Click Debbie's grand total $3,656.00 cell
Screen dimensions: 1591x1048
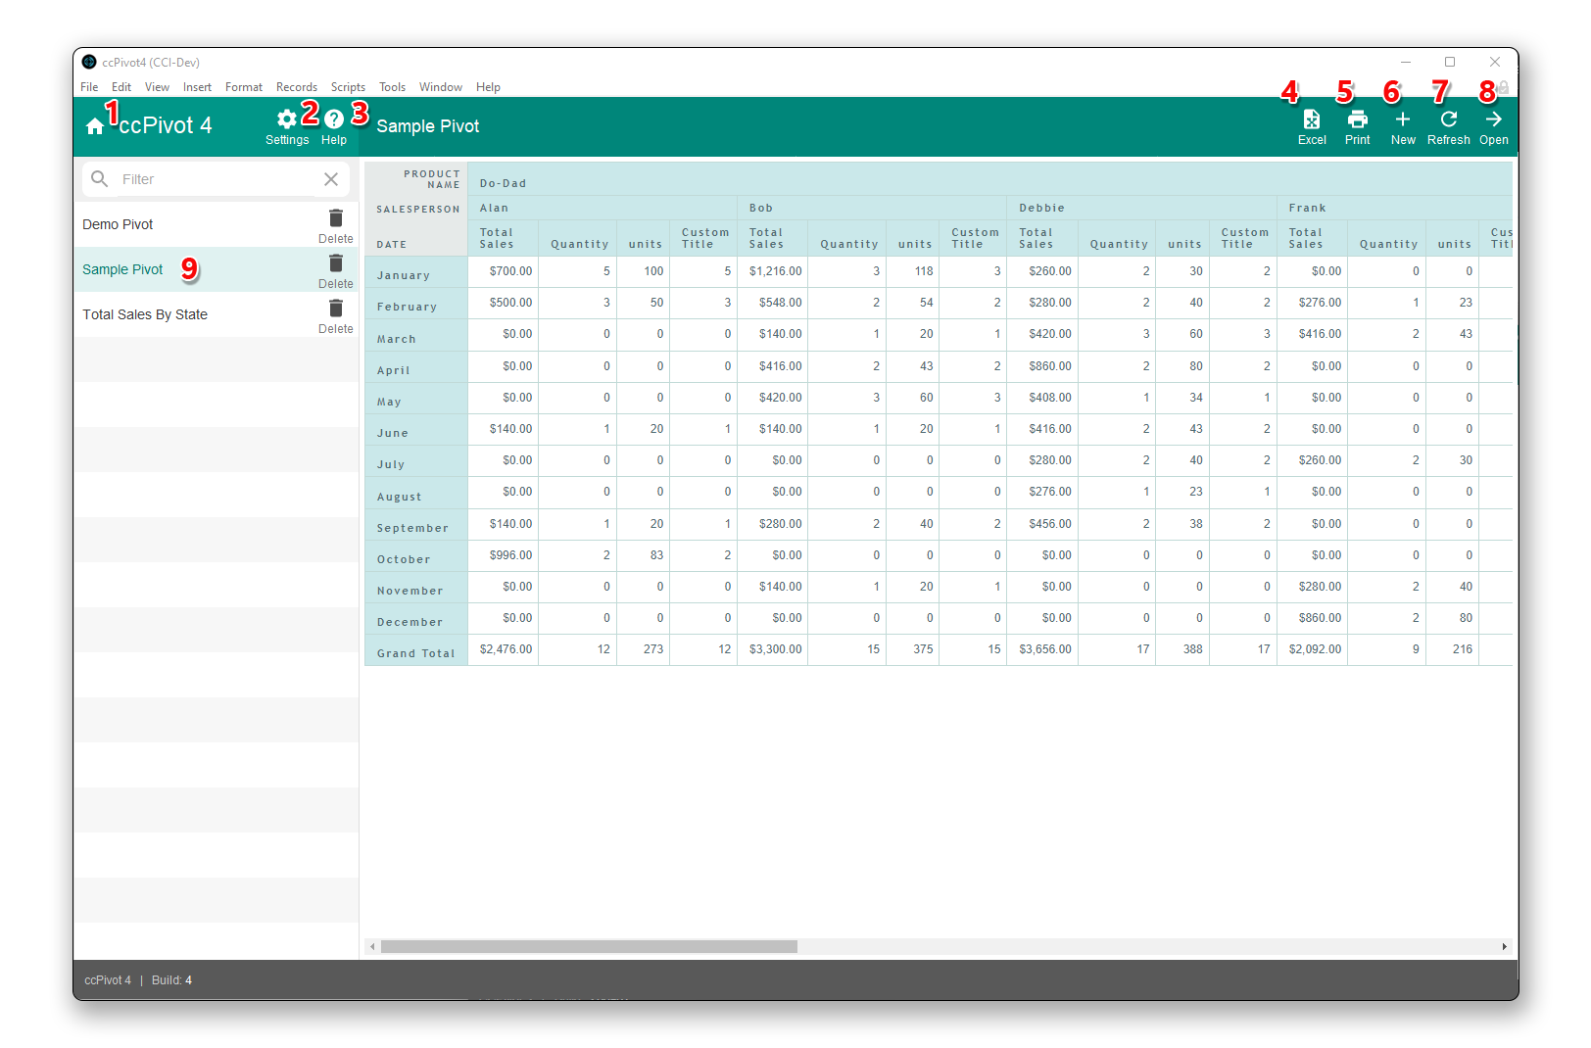[1042, 649]
